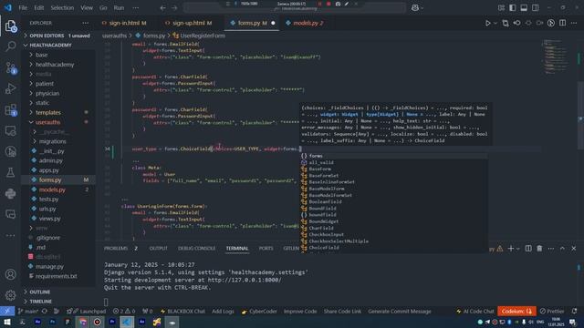Screen dimensions: 584x328
Task: Switch to the OUTPUT panel tab
Action: coord(158,249)
